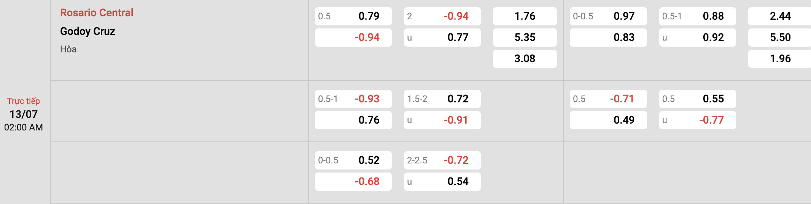Screen dimensions: 811x204
Task: Pick under odds 0.77 in first row
Action: tap(442, 38)
